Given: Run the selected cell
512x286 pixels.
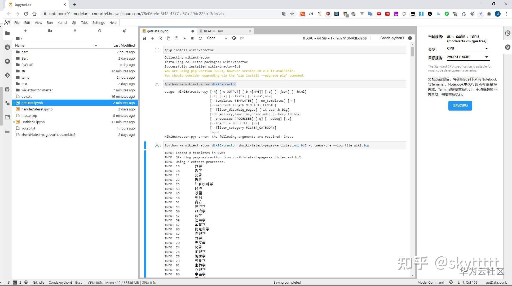Looking at the screenshot, I should pyautogui.click(x=184, y=38).
